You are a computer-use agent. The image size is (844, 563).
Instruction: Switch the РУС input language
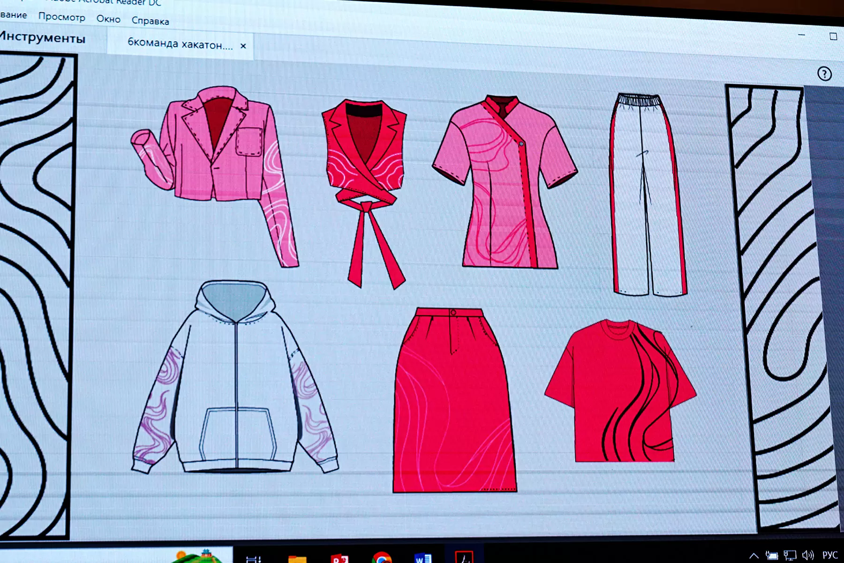pyautogui.click(x=829, y=555)
